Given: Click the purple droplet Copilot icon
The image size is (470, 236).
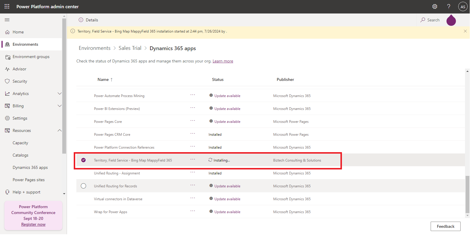Looking at the screenshot, I should pyautogui.click(x=451, y=20).
